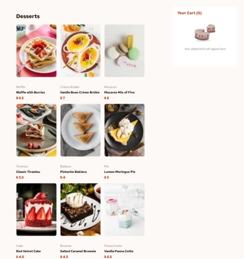Select the Vanilla Bean Crème Brûlée image

[x=81, y=51]
